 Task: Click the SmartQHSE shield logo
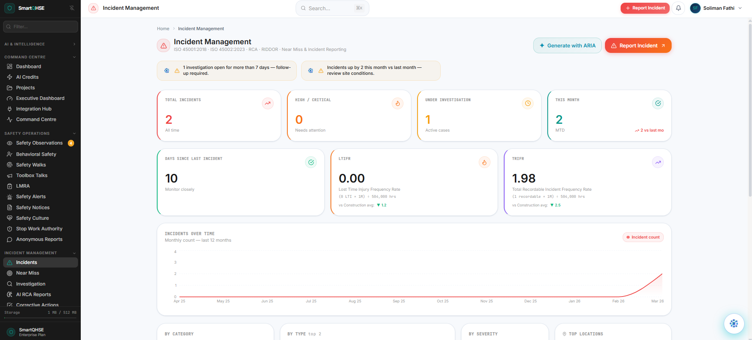(x=10, y=8)
